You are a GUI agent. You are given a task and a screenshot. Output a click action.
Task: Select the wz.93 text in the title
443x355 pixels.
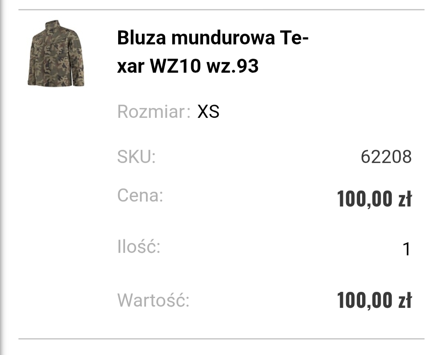[232, 66]
